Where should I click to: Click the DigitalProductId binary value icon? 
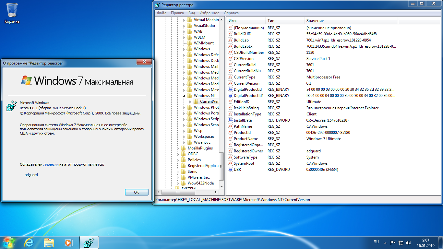click(x=231, y=89)
